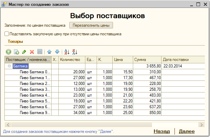Select row 'Пиво Балтика 9...'
This screenshot has width=210, height=137.
(x=105, y=113)
